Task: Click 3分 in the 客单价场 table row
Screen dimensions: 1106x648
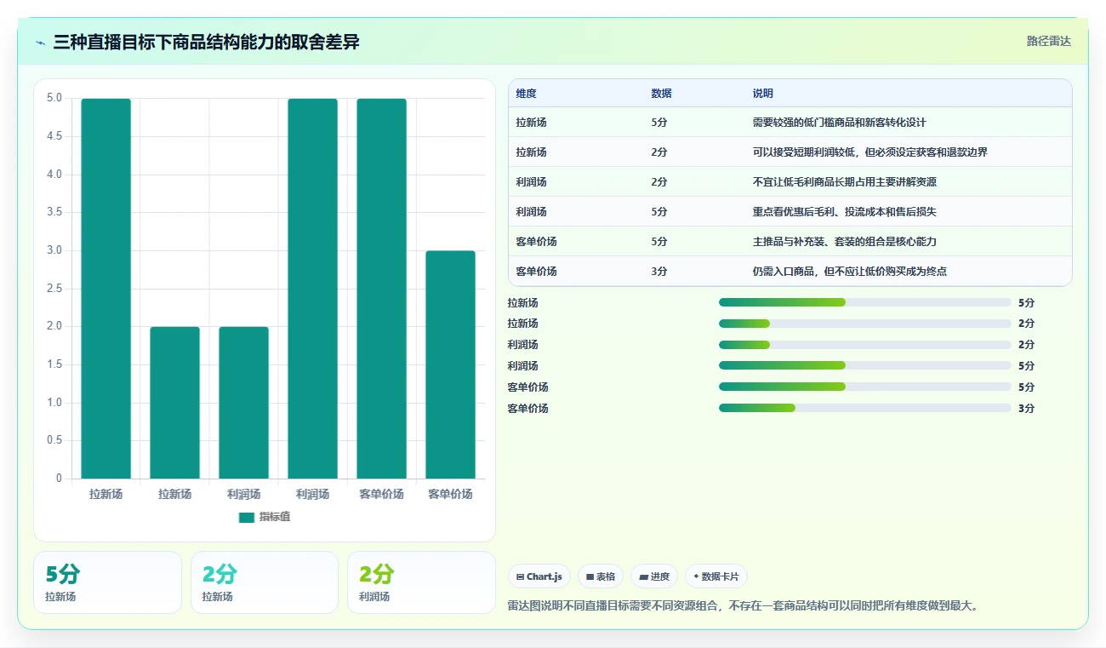Action: click(x=659, y=272)
